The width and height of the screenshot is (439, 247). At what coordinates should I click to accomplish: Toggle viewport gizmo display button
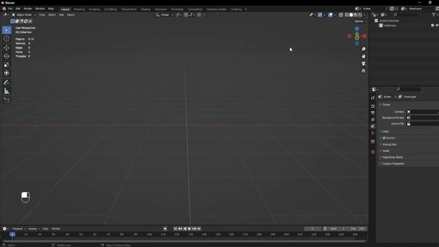click(x=320, y=15)
